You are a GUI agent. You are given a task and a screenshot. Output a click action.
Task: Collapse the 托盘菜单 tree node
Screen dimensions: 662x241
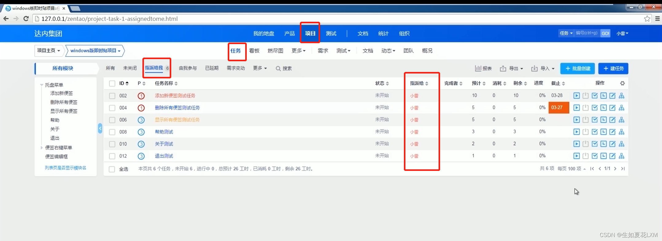[x=42, y=85]
